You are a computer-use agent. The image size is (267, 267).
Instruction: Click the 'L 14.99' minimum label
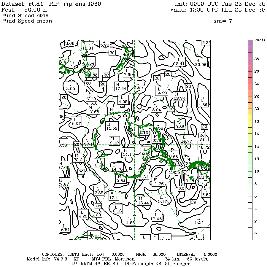click(161, 91)
